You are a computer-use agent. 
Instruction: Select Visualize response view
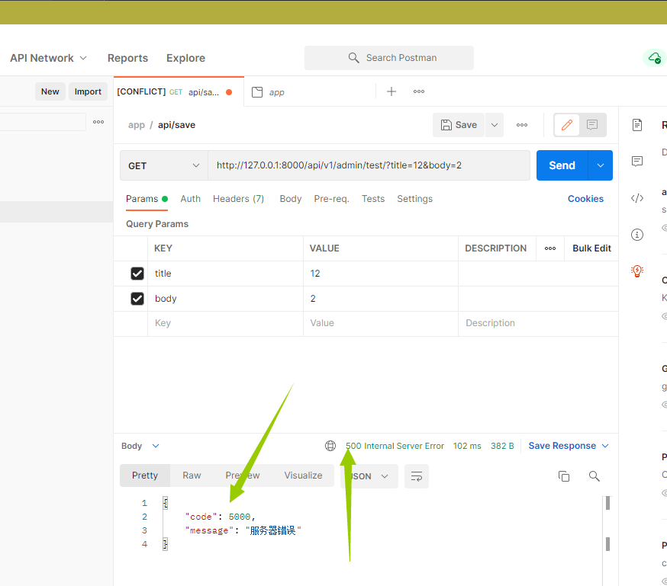(x=303, y=476)
